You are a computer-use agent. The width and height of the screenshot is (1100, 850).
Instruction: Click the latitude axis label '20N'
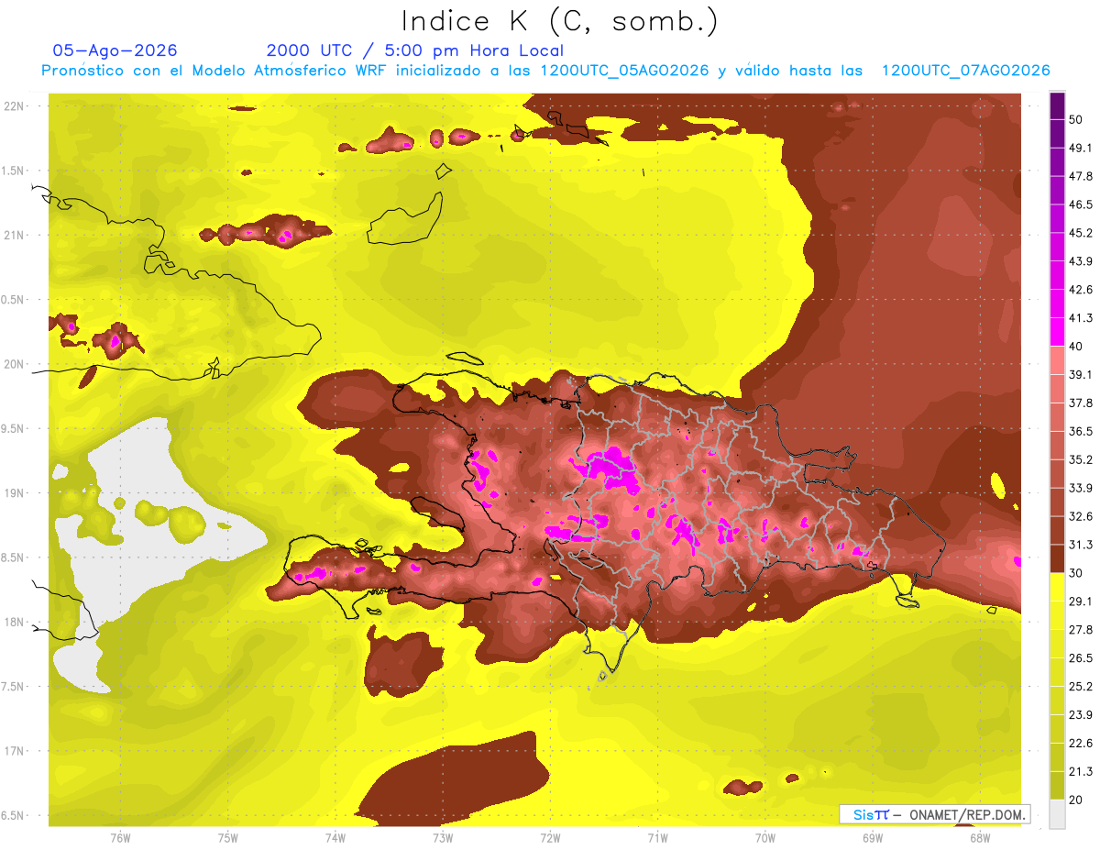coord(15,364)
